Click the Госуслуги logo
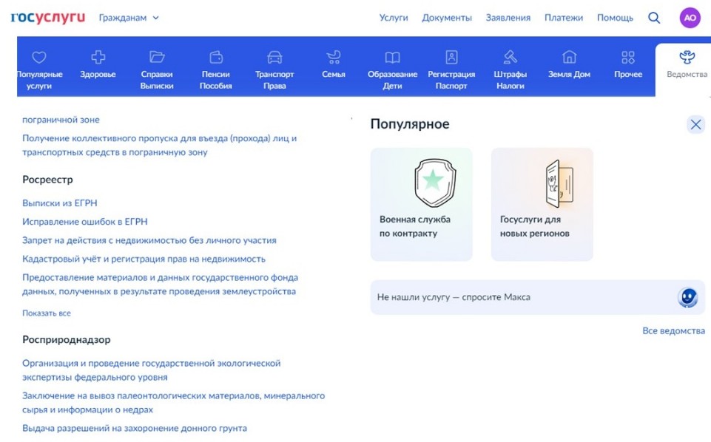The height and width of the screenshot is (442, 711). pos(48,18)
